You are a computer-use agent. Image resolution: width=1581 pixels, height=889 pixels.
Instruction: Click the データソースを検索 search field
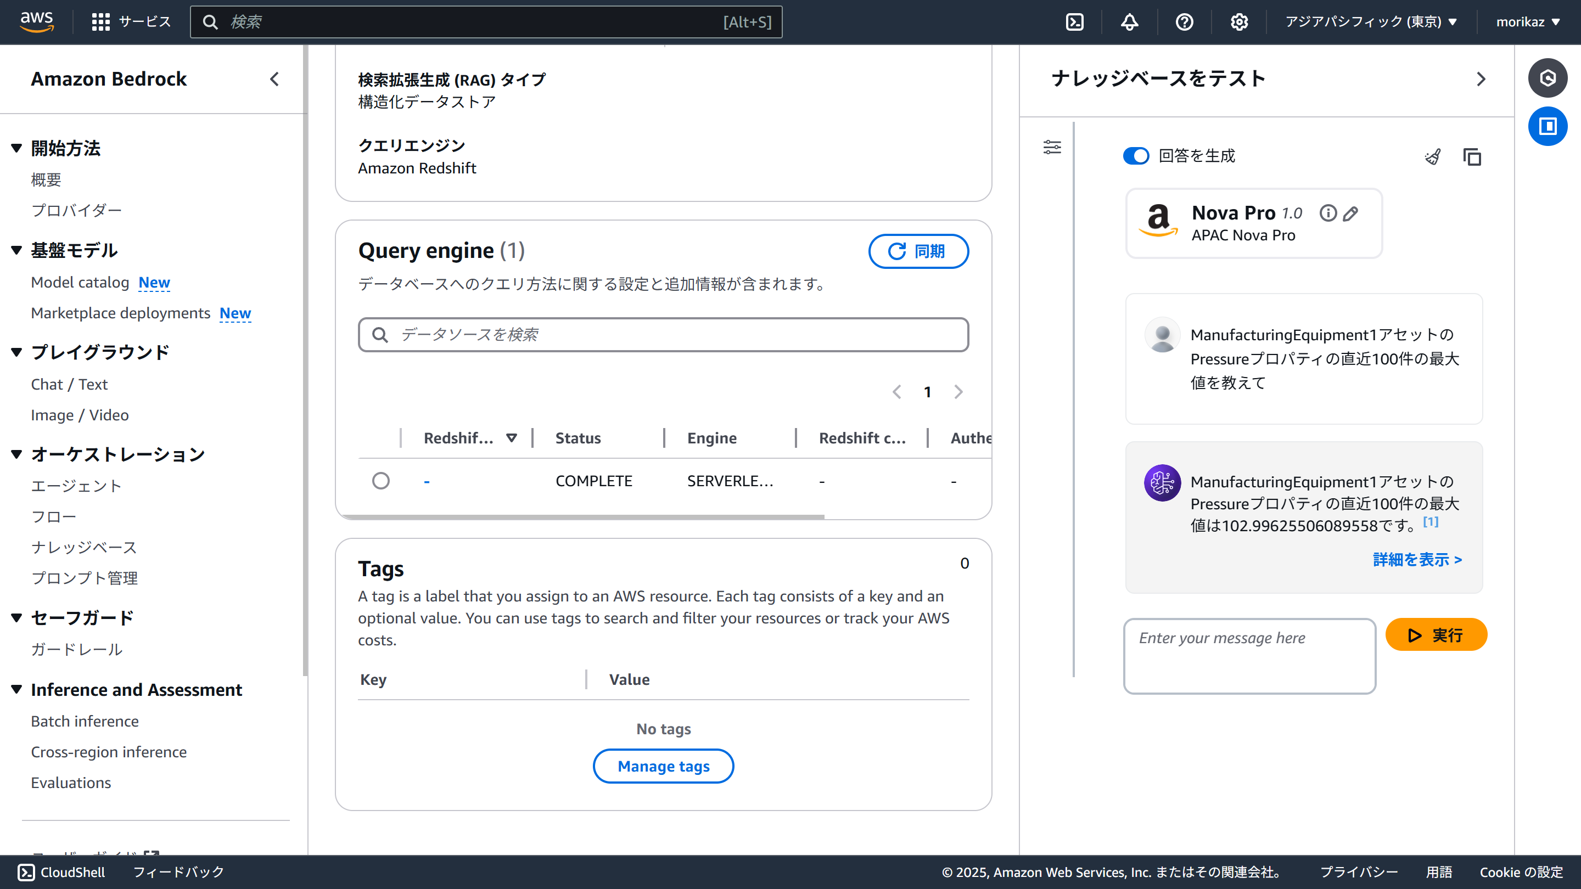pyautogui.click(x=663, y=334)
